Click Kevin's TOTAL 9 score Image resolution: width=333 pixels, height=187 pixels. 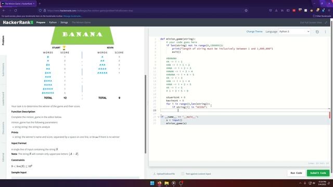119,98
